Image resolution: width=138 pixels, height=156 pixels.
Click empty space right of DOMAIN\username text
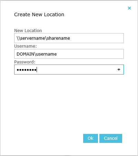pos(90,54)
